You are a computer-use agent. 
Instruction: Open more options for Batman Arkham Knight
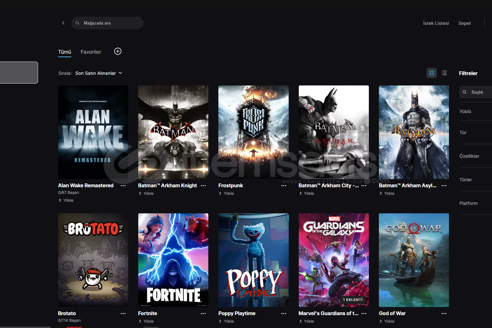[203, 186]
